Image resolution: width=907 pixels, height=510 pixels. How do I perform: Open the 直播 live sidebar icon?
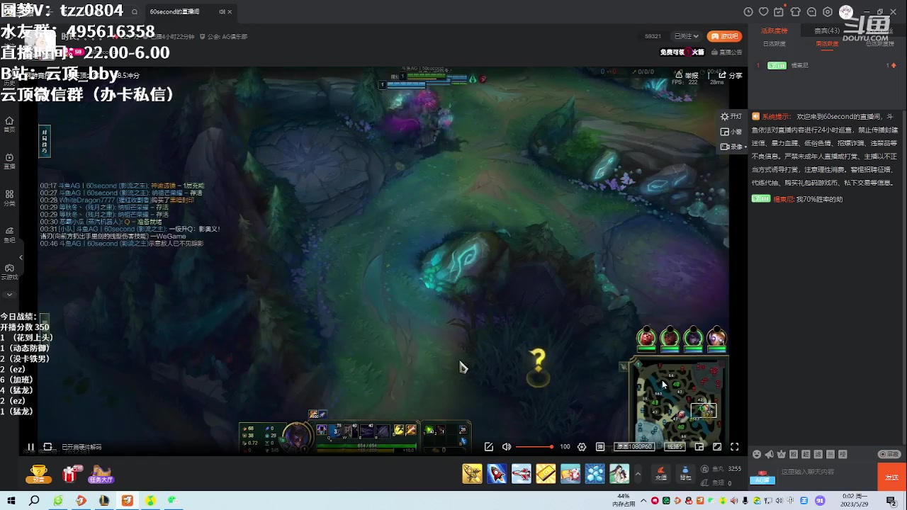pos(9,161)
